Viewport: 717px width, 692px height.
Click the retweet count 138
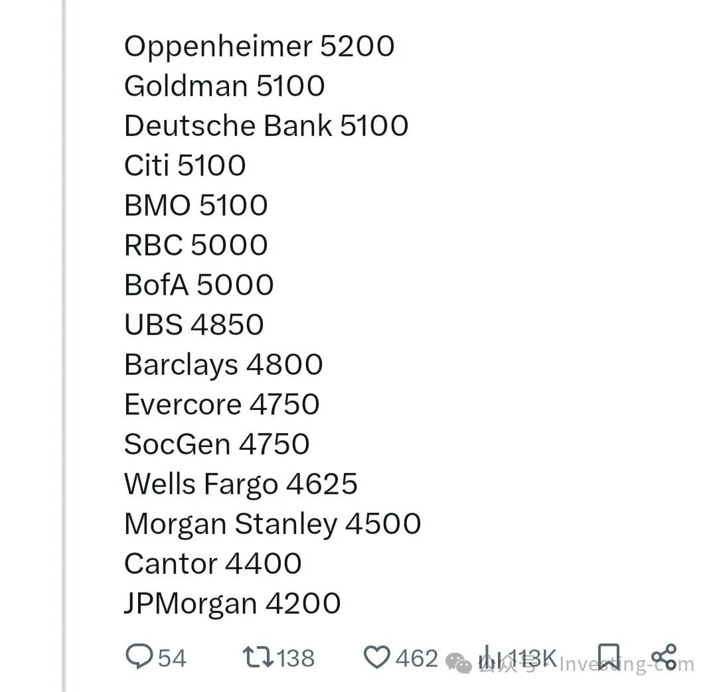point(295,657)
